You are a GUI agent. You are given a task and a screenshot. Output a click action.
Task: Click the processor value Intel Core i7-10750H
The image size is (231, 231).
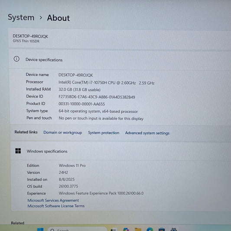106,83
